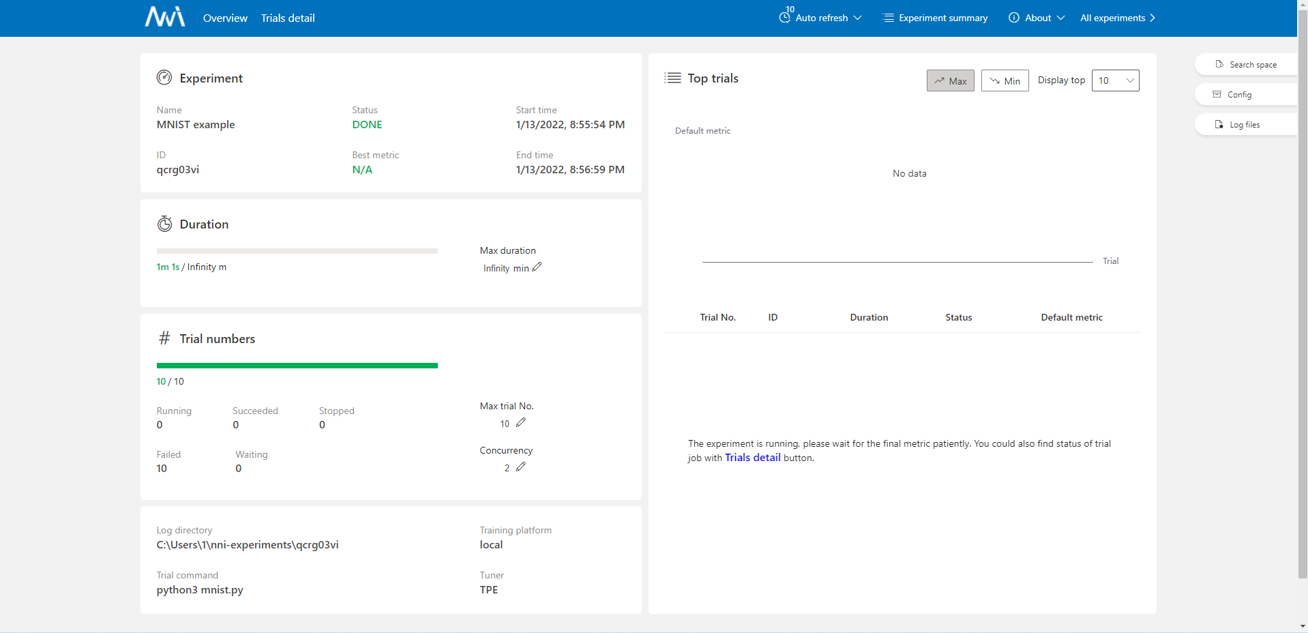Open the Search space panel
The width and height of the screenshot is (1308, 633).
pyautogui.click(x=1246, y=65)
